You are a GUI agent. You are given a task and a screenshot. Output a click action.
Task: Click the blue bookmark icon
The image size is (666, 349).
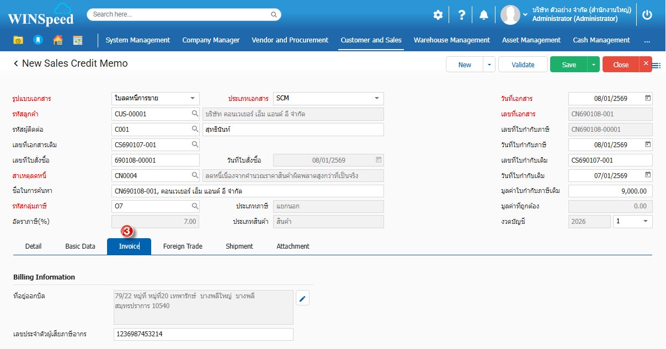[x=38, y=40]
